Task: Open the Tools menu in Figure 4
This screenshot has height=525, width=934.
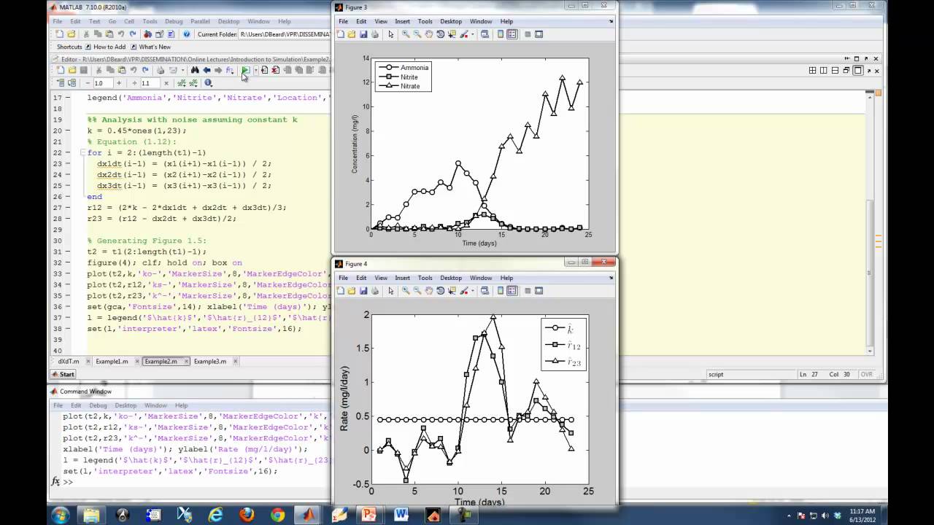Action: pos(425,278)
